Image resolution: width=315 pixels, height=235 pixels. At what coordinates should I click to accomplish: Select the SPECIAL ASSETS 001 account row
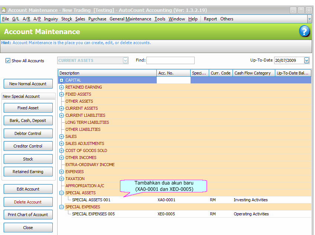pyautogui.click(x=91, y=200)
